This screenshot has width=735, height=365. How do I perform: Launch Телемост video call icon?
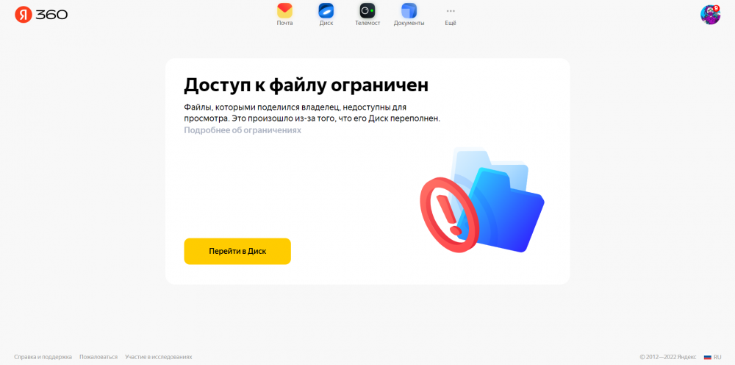tap(367, 10)
